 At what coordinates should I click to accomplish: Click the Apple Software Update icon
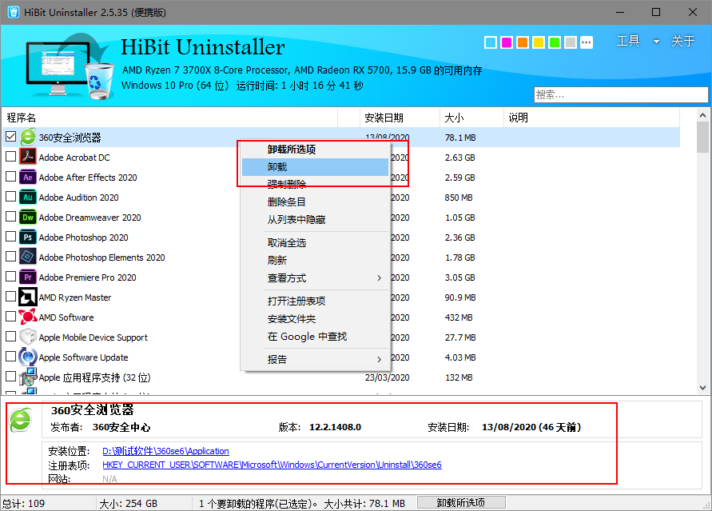(x=28, y=357)
